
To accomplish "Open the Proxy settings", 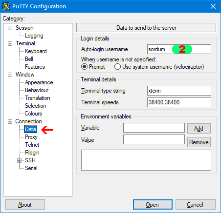I will point(31,137).
